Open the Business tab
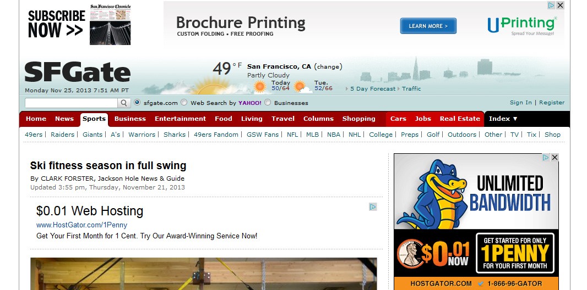The image size is (587, 290). pyautogui.click(x=130, y=119)
